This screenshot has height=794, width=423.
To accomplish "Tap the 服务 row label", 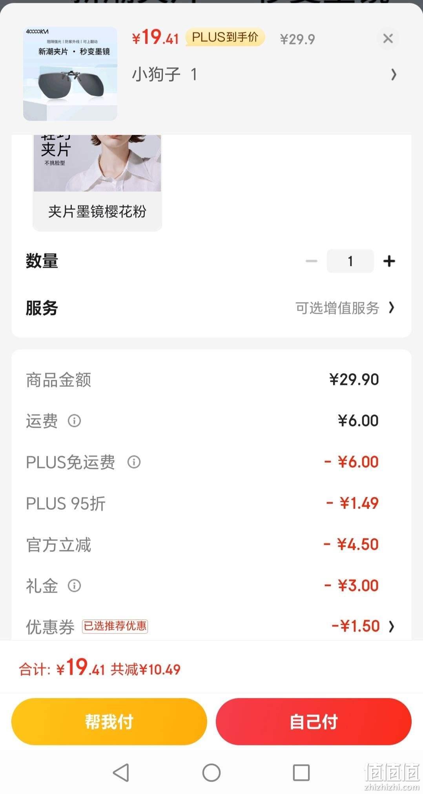I will tap(42, 308).
